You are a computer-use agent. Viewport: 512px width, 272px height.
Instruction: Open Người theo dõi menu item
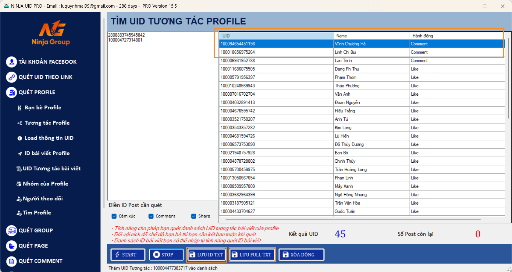pyautogui.click(x=43, y=199)
